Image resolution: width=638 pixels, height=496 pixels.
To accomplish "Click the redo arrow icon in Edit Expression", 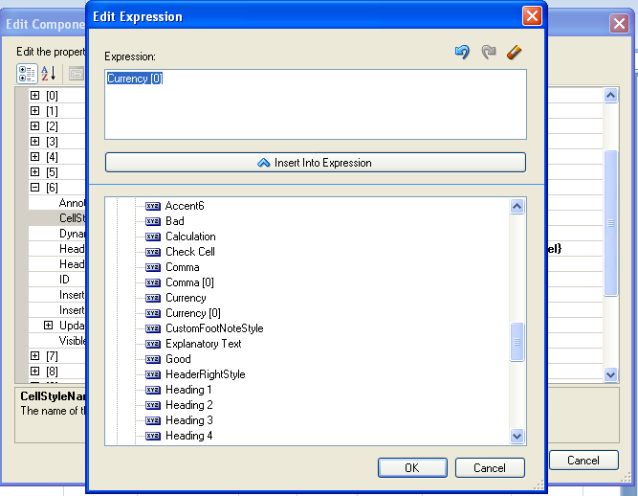I will pos(489,52).
